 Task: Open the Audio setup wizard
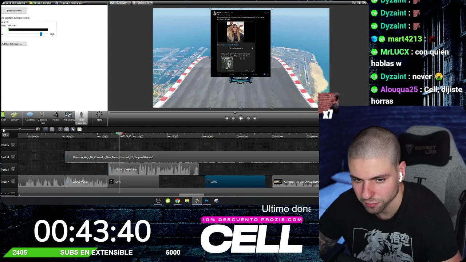click(13, 44)
